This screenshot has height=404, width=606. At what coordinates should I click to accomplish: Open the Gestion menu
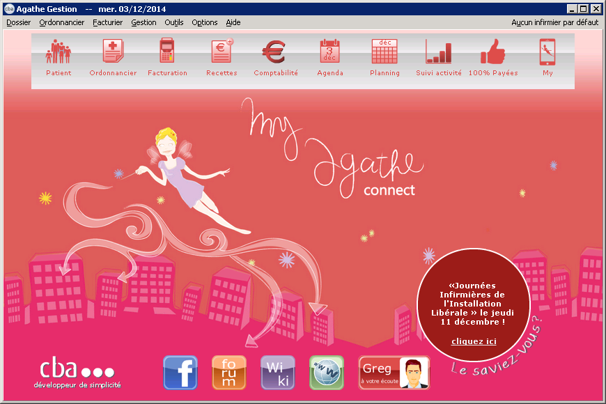point(143,22)
